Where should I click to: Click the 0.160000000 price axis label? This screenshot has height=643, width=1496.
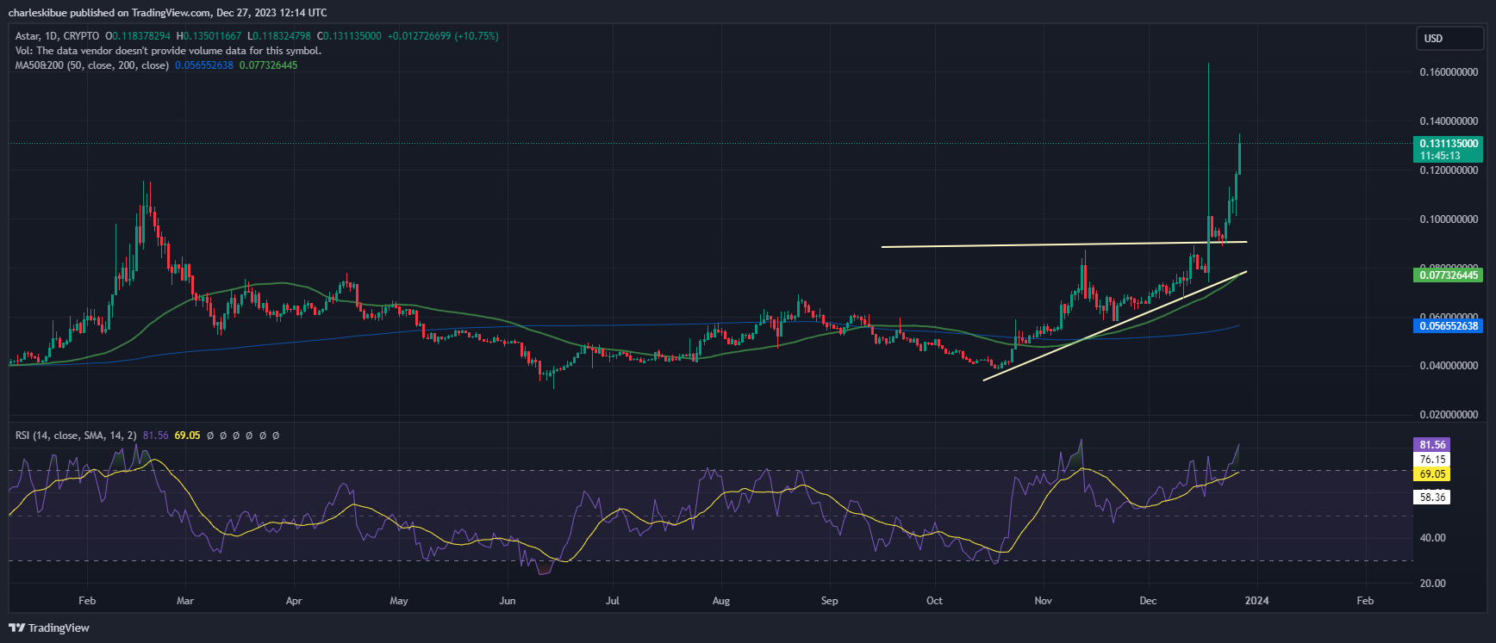1449,72
